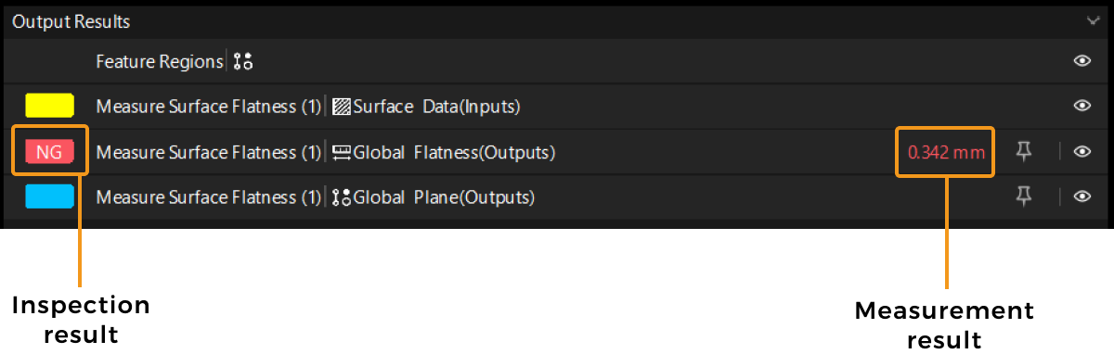The image size is (1114, 354).
Task: Click the hatched Surface Data icon
Action: coord(341,107)
